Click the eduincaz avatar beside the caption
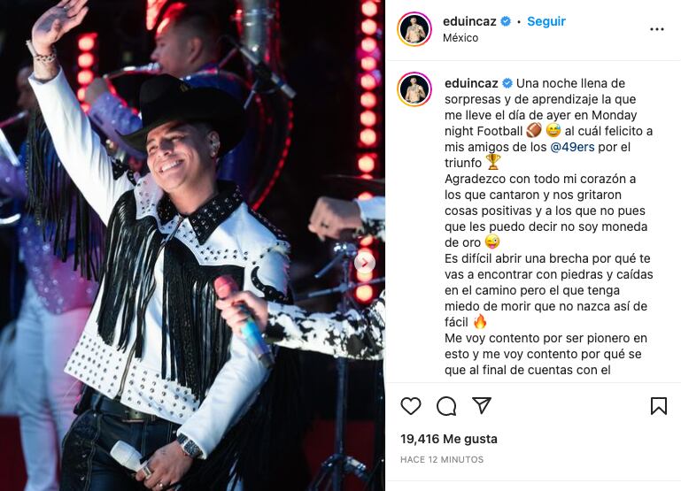The width and height of the screenshot is (681, 491). 414,89
